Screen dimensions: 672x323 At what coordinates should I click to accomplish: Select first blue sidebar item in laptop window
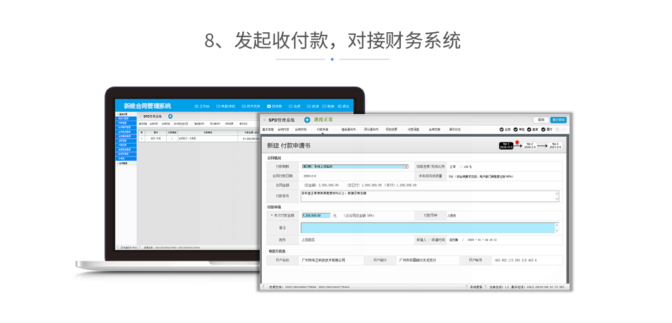[126, 118]
